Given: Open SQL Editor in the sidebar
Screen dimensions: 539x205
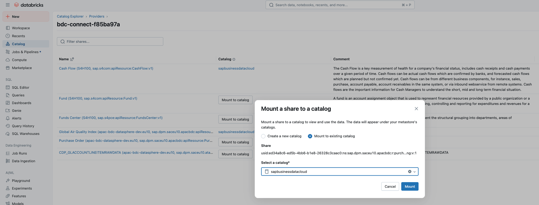Looking at the screenshot, I should (20, 87).
